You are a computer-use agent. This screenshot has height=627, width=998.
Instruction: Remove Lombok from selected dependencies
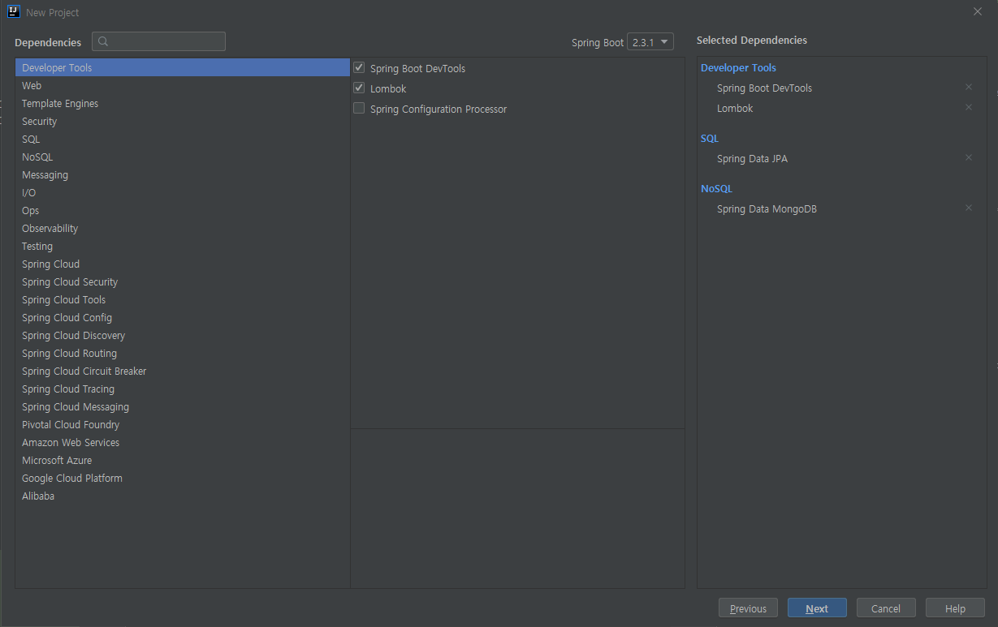point(968,107)
